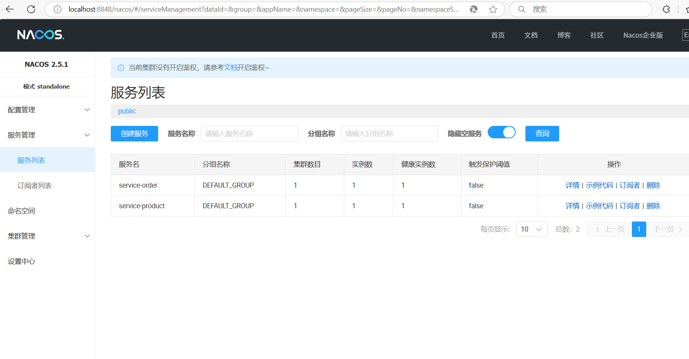Open the browser extensions puzzle icon

coord(666,9)
